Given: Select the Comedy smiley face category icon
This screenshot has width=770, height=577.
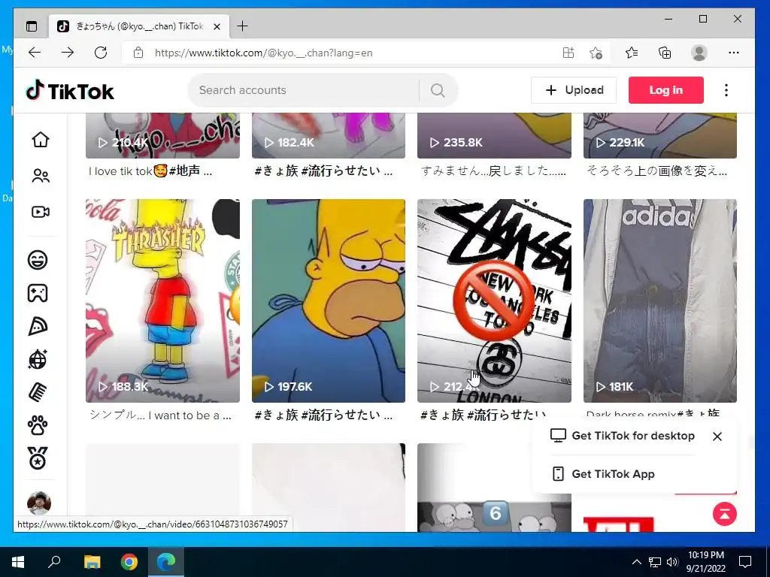Looking at the screenshot, I should [x=38, y=259].
